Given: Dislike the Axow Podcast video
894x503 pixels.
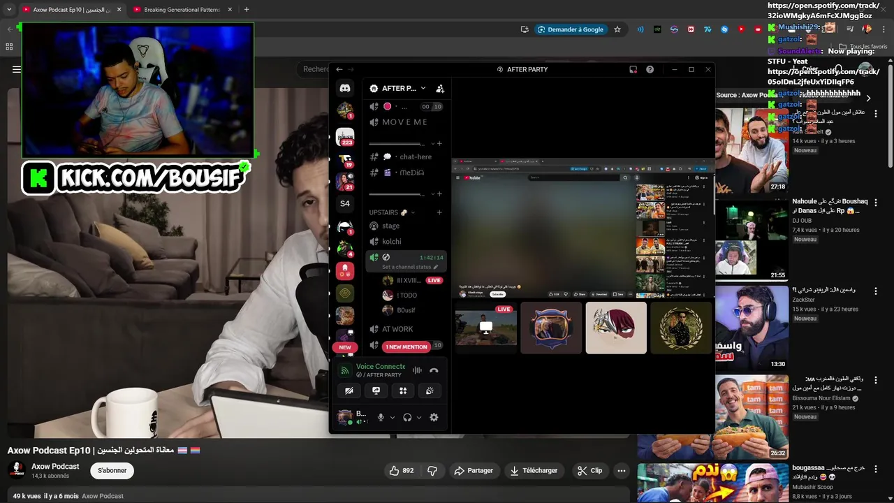Looking at the screenshot, I should 432,470.
